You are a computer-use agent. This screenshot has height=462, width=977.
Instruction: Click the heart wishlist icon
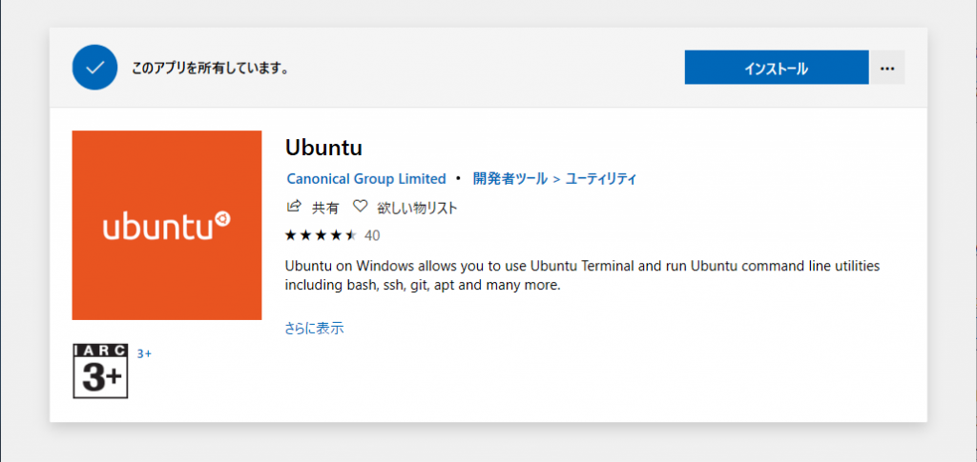[360, 207]
